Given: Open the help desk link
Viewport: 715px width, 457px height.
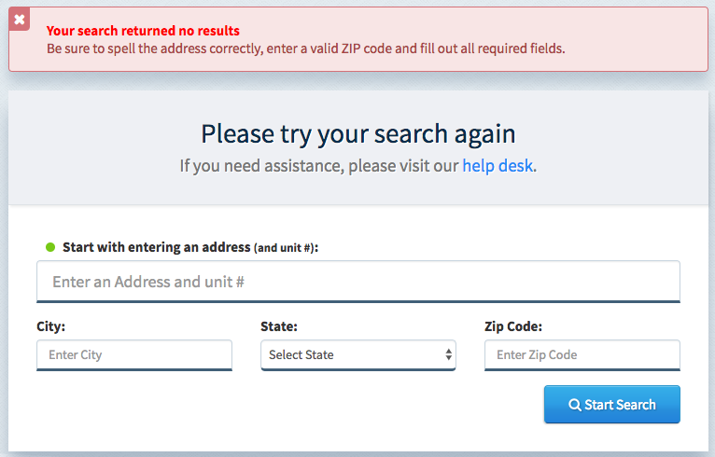Looking at the screenshot, I should pos(498,166).
